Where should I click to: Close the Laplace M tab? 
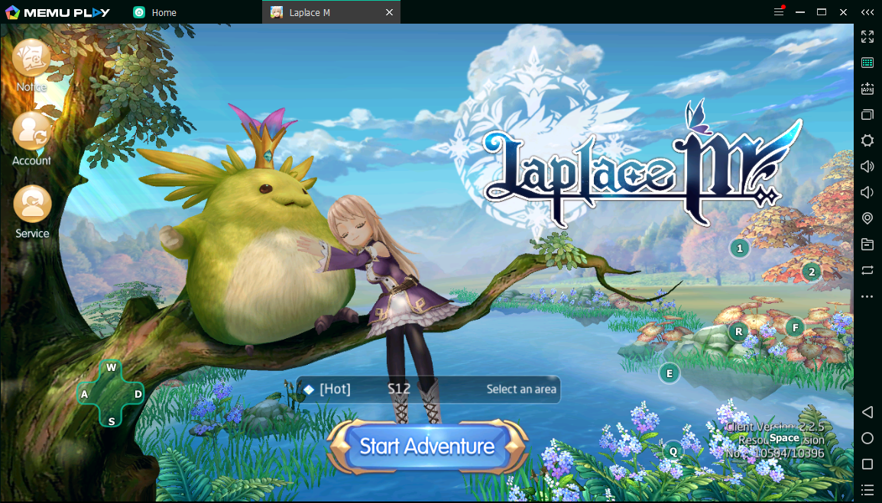pos(389,12)
